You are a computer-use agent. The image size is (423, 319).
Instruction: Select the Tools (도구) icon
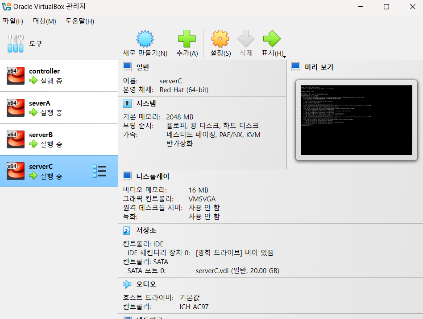click(16, 44)
